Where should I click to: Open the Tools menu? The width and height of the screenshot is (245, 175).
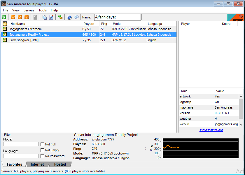pos(43,10)
